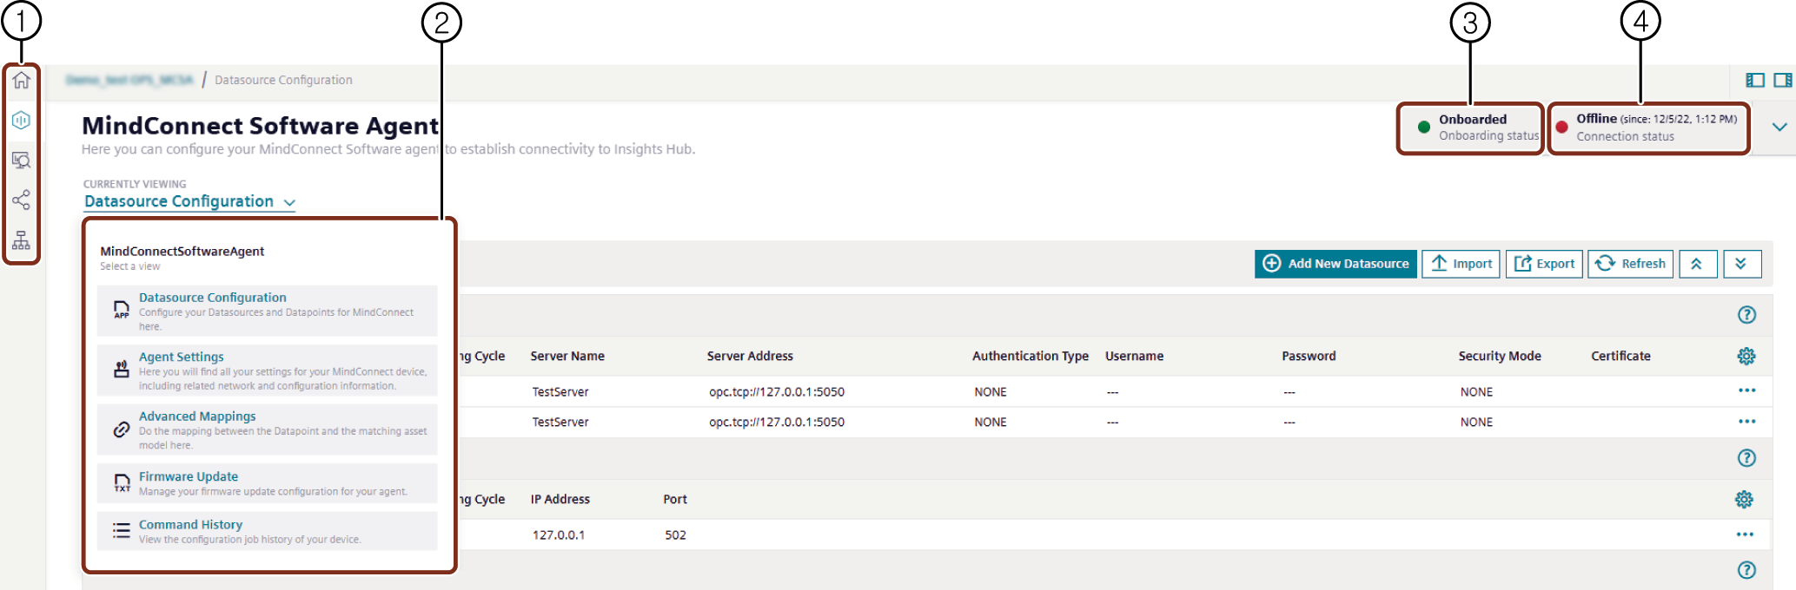1796x590 pixels.
Task: Click the Password column header
Action: [1309, 356]
